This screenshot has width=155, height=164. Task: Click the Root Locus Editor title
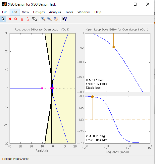[42, 30]
